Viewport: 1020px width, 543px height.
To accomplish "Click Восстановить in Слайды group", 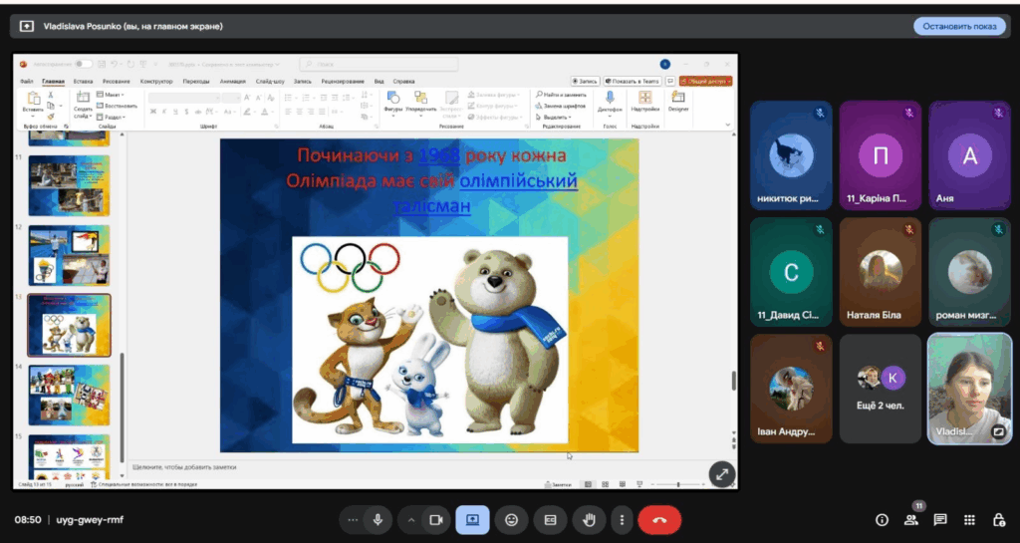I will 118,106.
